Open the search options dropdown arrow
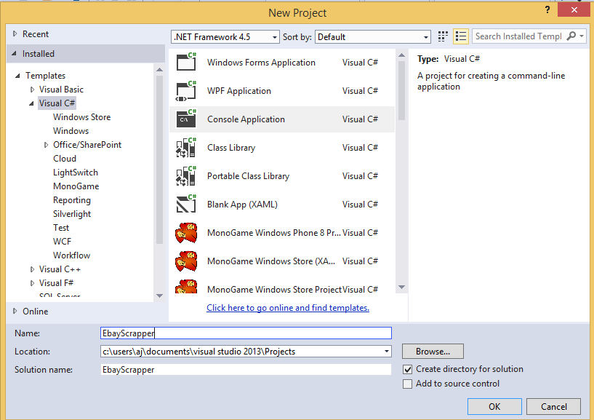This screenshot has width=594, height=420. click(x=582, y=36)
